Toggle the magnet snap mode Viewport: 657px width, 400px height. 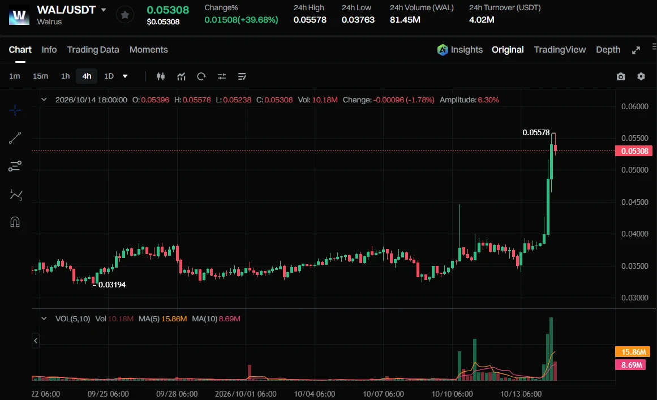tap(15, 222)
